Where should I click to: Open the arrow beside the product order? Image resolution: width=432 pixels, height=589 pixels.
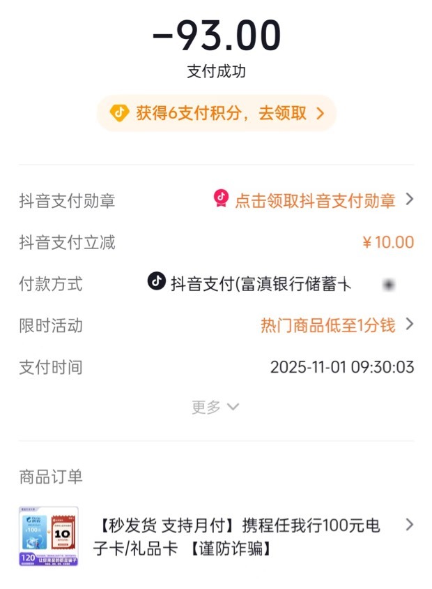(x=410, y=525)
